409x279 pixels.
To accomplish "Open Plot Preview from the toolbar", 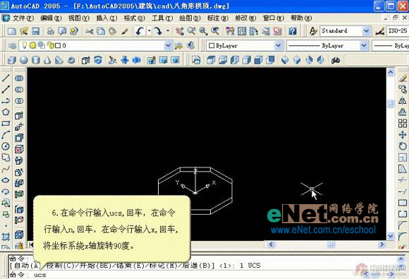I will coord(62,31).
